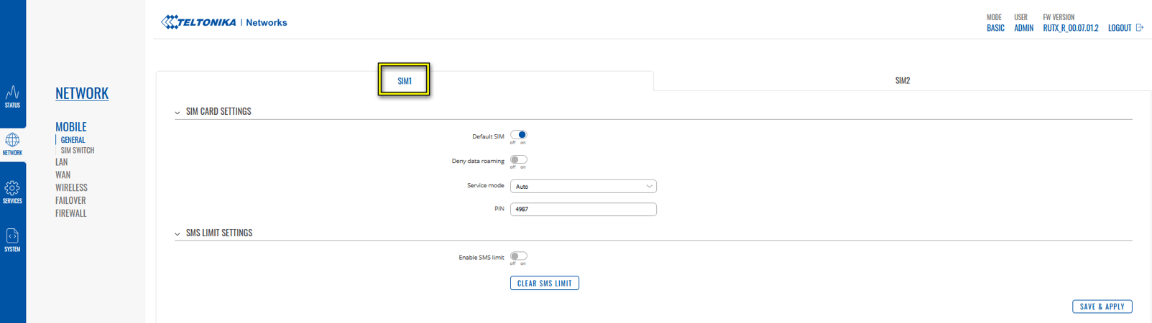Screen dimensions: 1152x323
Task: Turn on Enable SMS limit switch
Action: (518, 256)
